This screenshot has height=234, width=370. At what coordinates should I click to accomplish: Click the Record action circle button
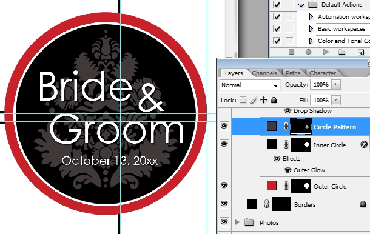click(308, 52)
